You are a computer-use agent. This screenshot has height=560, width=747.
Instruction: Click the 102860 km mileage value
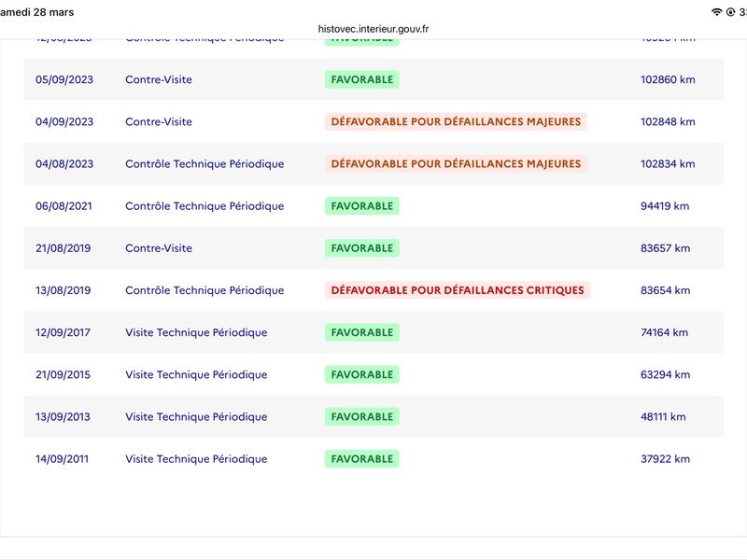coord(668,79)
